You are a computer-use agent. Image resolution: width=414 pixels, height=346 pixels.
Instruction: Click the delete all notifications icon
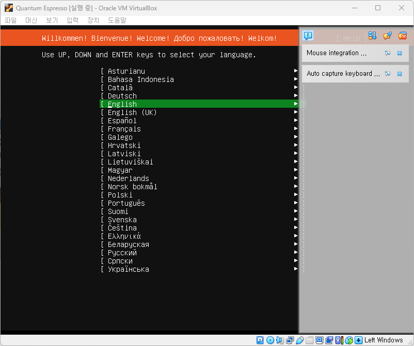[x=402, y=36]
